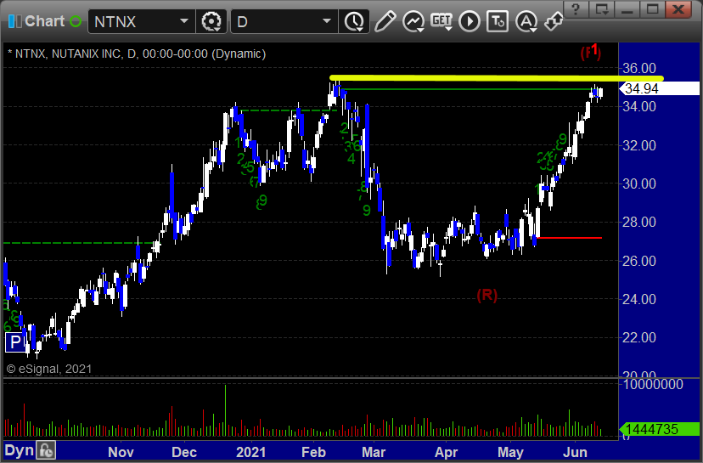Click the Dyn scaling label
703x463 pixels.
coord(20,450)
